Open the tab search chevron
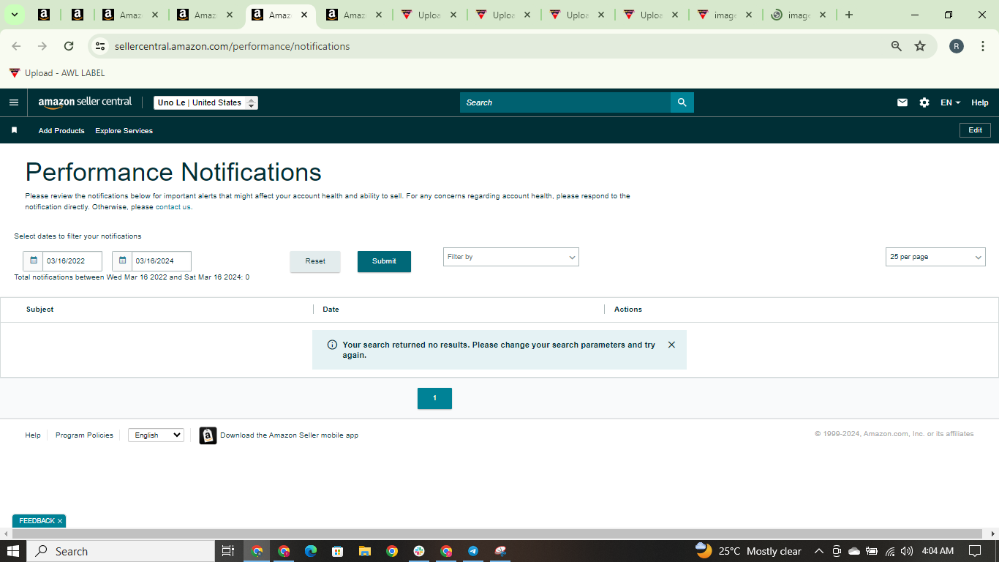The width and height of the screenshot is (999, 562). click(x=14, y=15)
